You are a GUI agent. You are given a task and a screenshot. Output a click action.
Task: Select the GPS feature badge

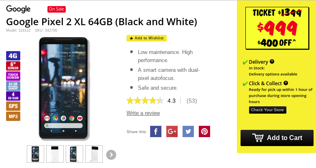[x=13, y=106]
